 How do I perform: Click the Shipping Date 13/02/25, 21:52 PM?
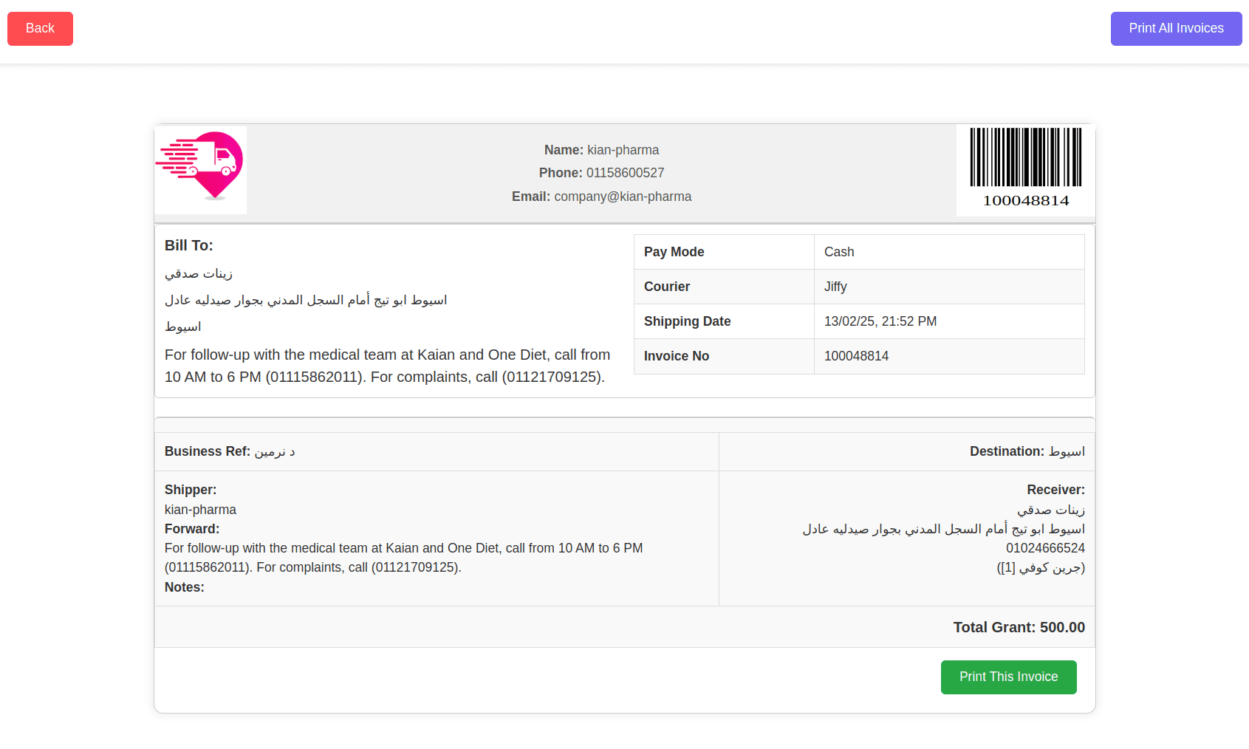coord(880,321)
